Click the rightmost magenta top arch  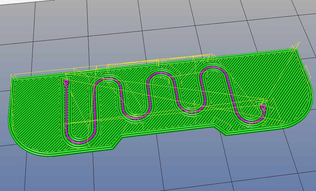(x=213, y=68)
